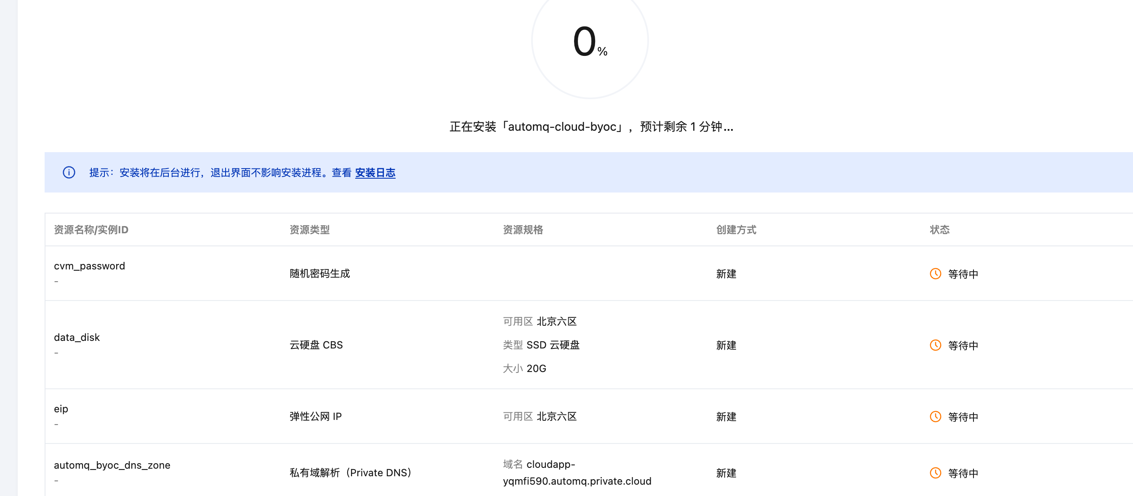Click the 云硬盘 CBS resource type text
The height and width of the screenshot is (496, 1133).
click(316, 345)
